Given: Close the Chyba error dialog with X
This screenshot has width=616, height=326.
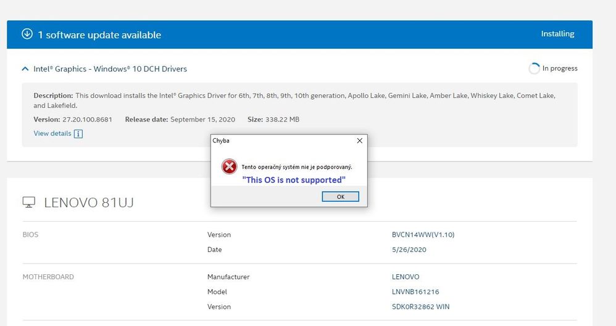Looking at the screenshot, I should point(359,141).
